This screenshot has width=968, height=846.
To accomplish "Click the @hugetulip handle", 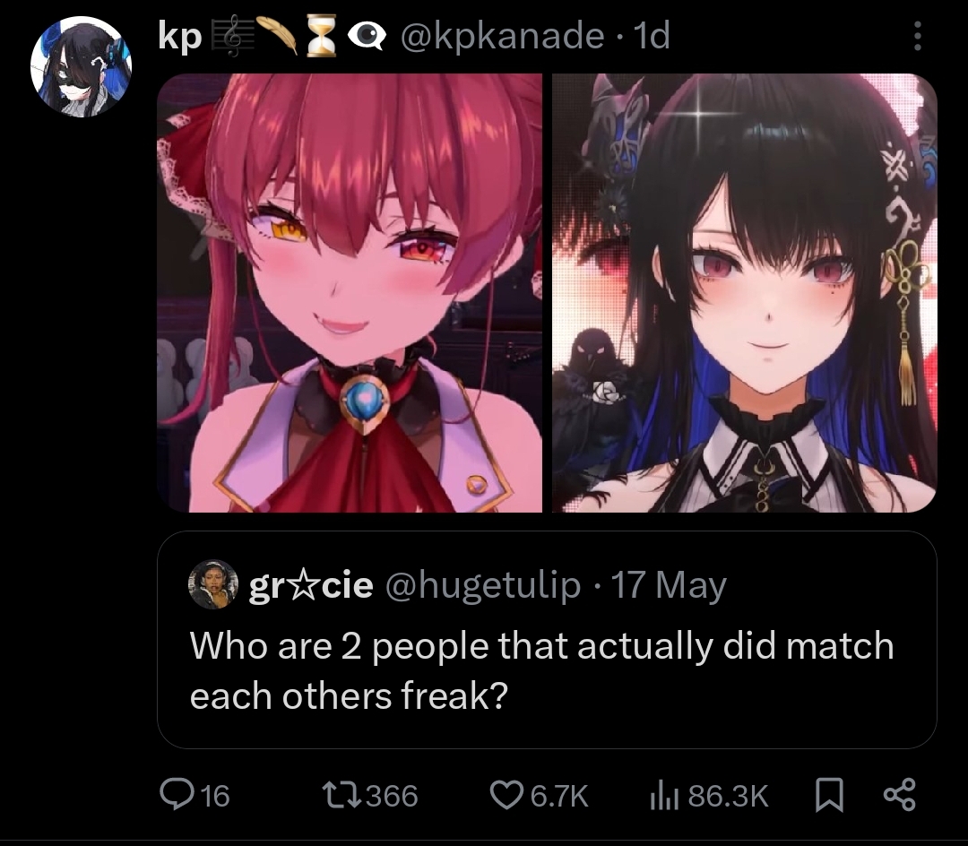I will tap(483, 585).
